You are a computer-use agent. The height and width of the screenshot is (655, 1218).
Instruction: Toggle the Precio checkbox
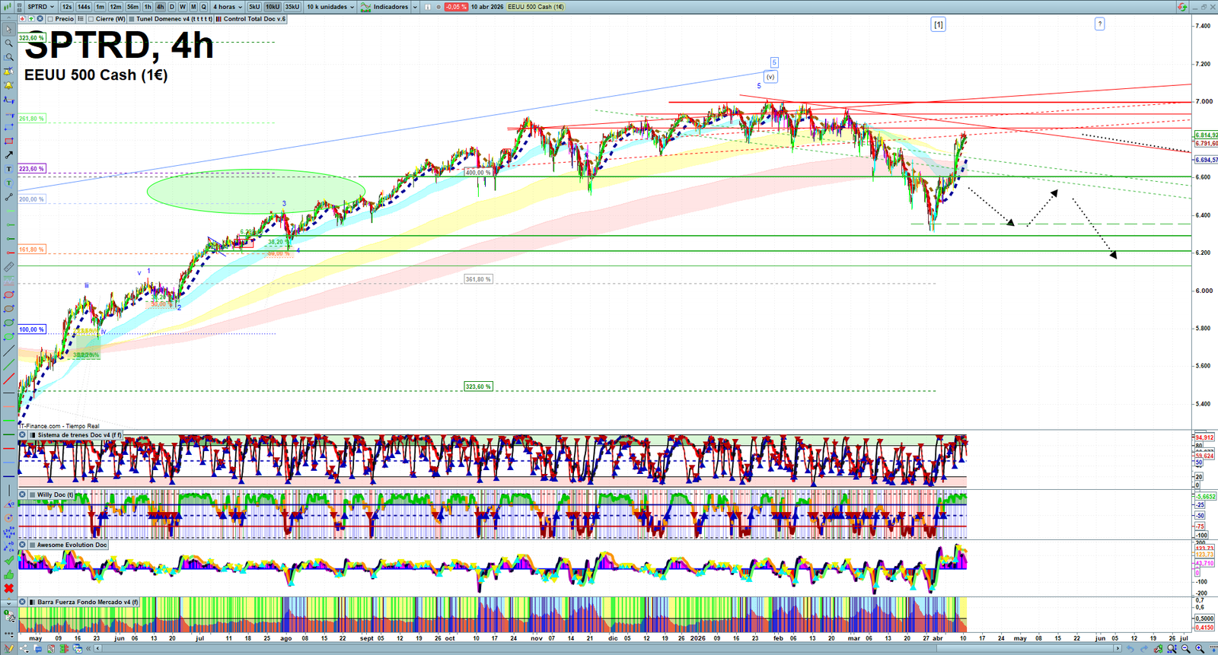tap(50, 19)
